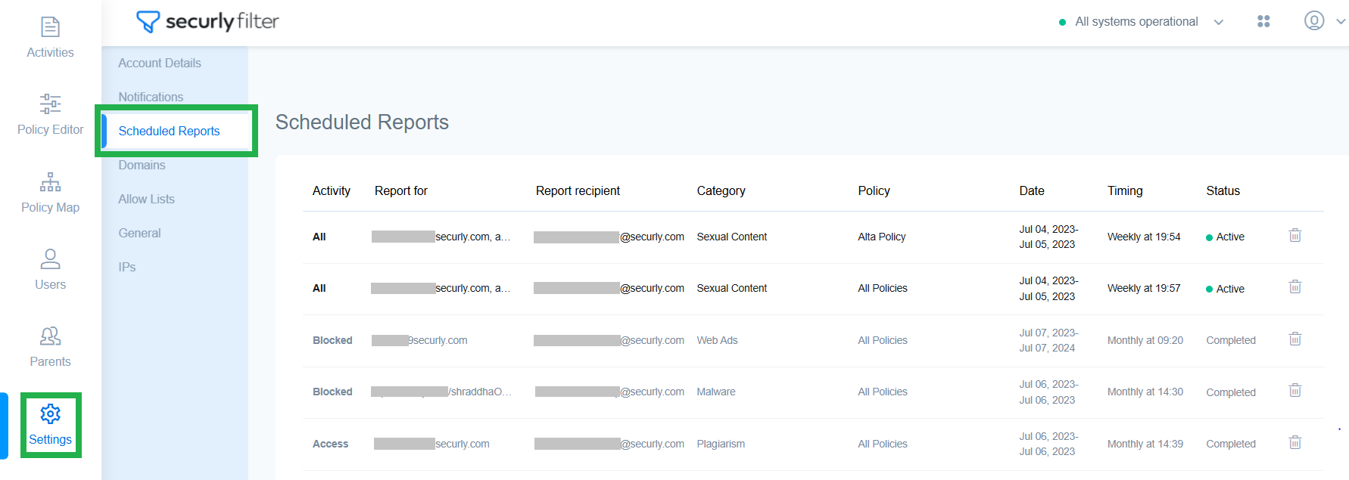The height and width of the screenshot is (480, 1349).
Task: Click the Timing column header
Action: (1125, 190)
